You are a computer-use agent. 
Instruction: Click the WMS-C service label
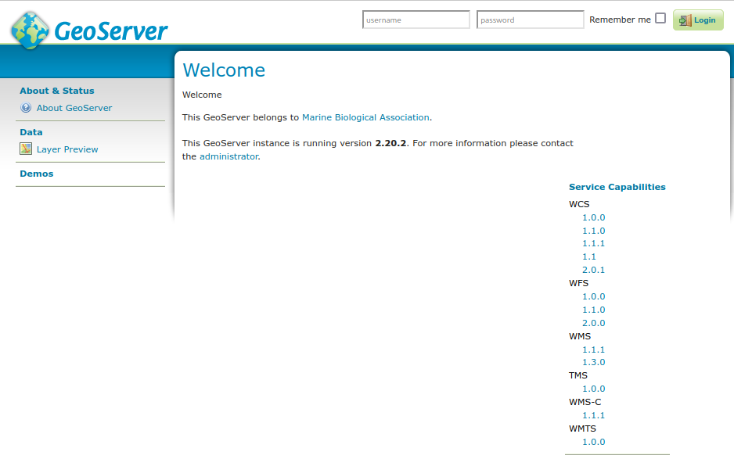coord(585,403)
